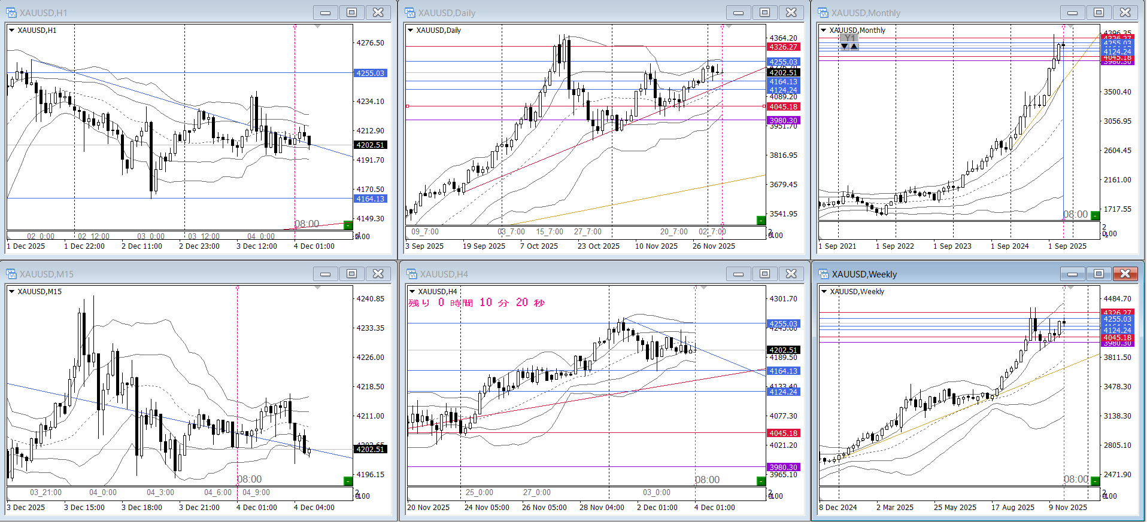
Task: Click the XAUUSD,M15 window chart icon
Action: pyautogui.click(x=11, y=274)
